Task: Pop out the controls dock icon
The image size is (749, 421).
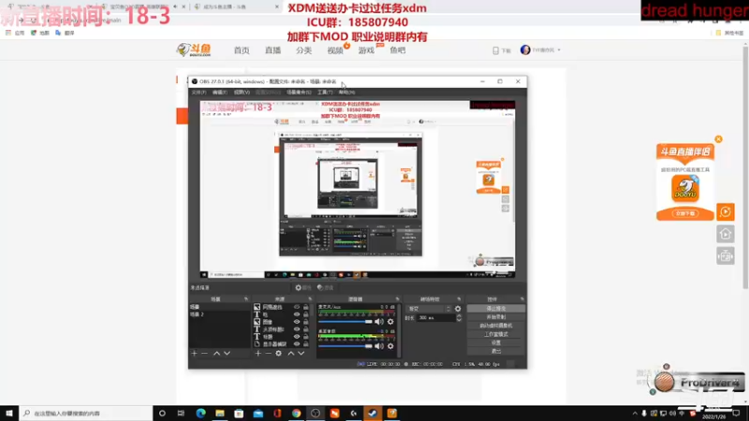Action: point(521,299)
